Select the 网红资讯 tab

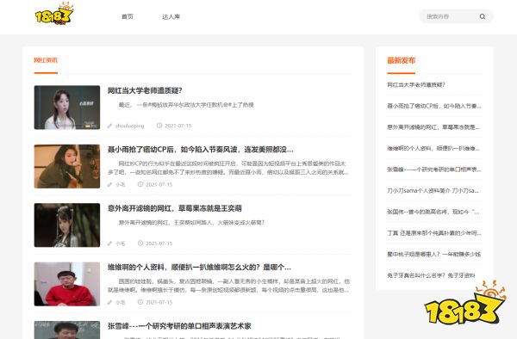coord(46,60)
